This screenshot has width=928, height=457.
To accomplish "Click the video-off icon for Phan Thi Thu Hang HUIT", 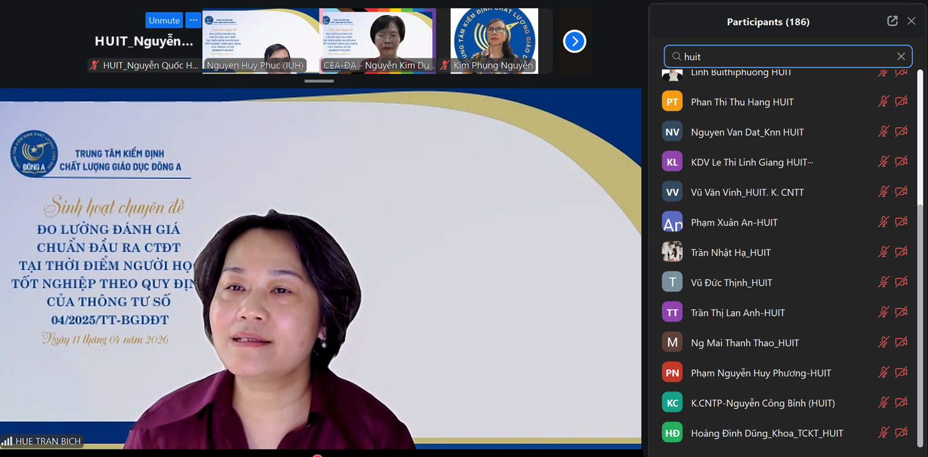I will click(x=901, y=101).
